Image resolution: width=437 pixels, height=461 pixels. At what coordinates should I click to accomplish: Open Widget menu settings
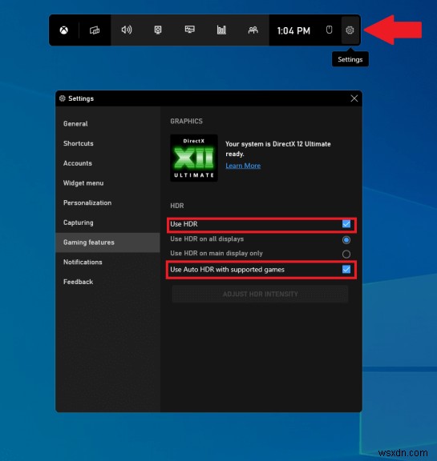point(107,183)
